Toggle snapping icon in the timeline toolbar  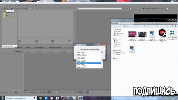point(79,93)
